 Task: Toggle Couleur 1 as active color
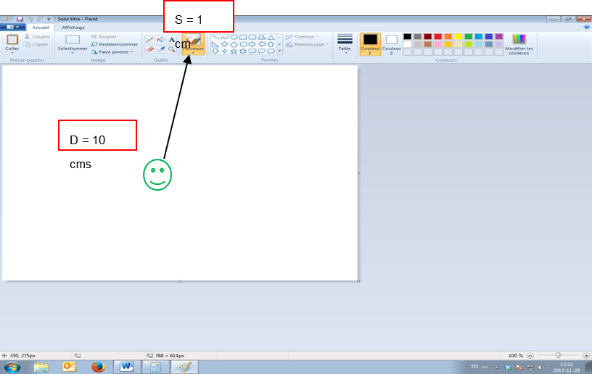pyautogui.click(x=370, y=43)
